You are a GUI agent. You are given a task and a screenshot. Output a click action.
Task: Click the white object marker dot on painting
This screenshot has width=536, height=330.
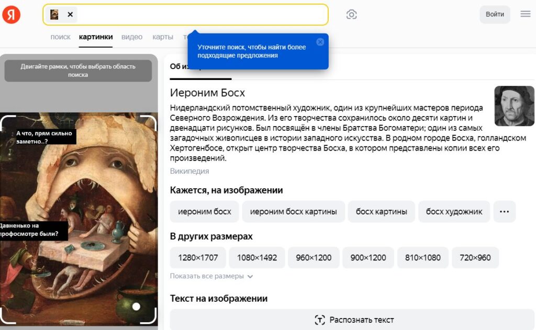pyautogui.click(x=136, y=306)
